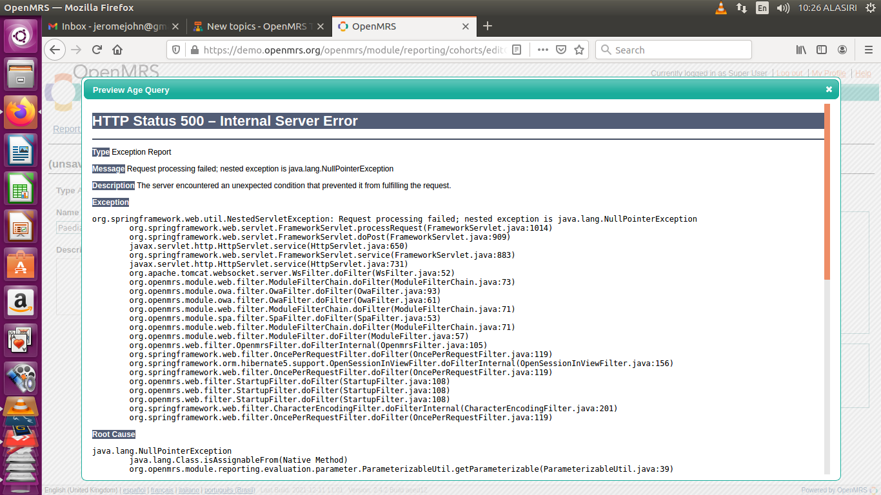
Task: Switch language to español
Action: point(134,490)
